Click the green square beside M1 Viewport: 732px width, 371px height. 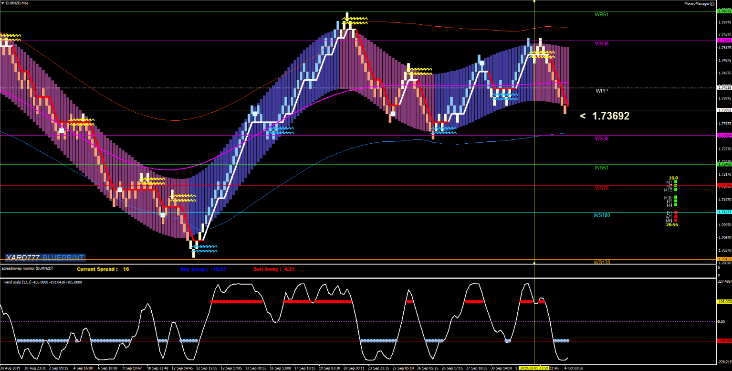coord(676,182)
